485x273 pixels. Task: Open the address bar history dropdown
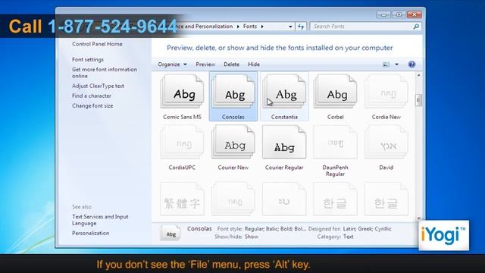(290, 27)
